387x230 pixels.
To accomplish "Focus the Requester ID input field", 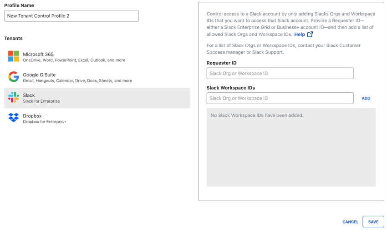I will tap(280, 73).
